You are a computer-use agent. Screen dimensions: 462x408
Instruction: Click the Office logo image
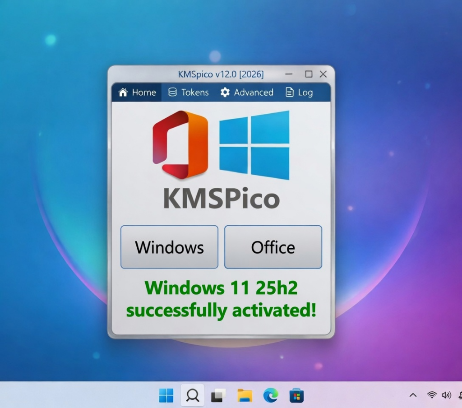pyautogui.click(x=180, y=145)
